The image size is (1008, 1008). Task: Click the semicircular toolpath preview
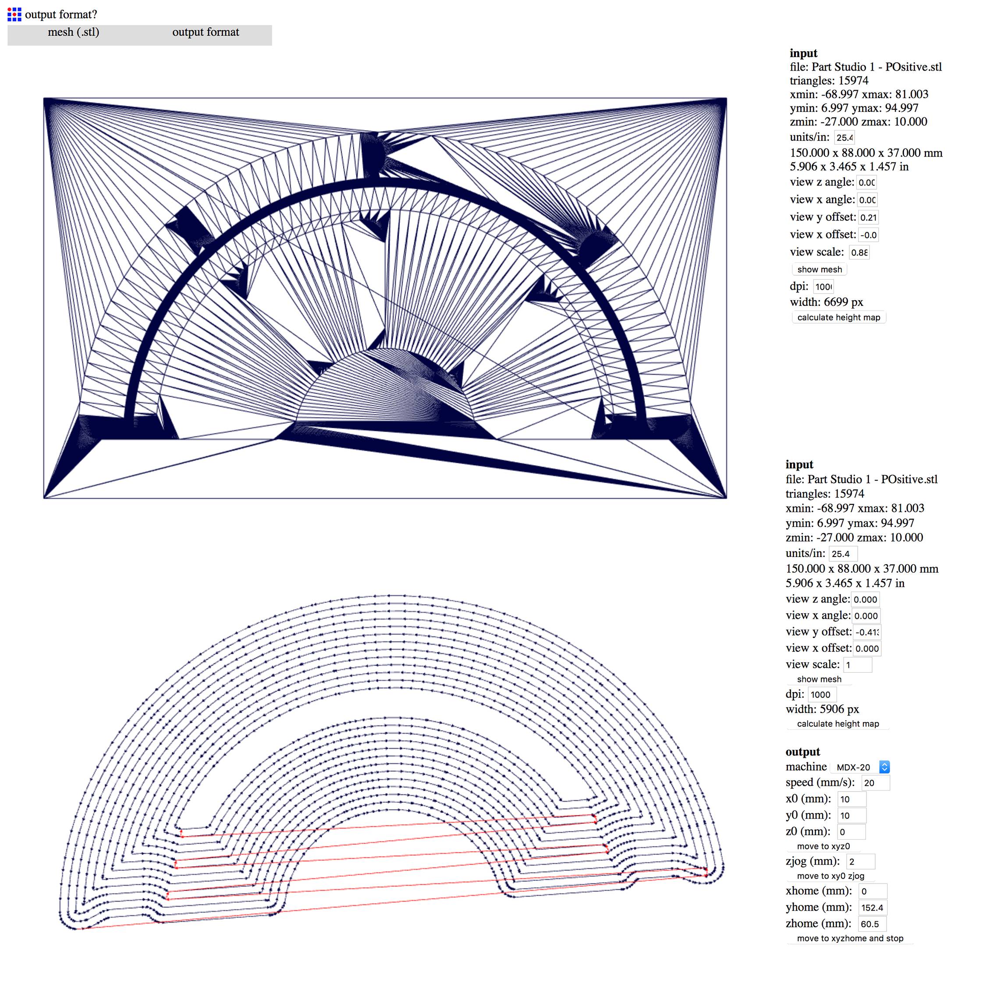[x=391, y=762]
